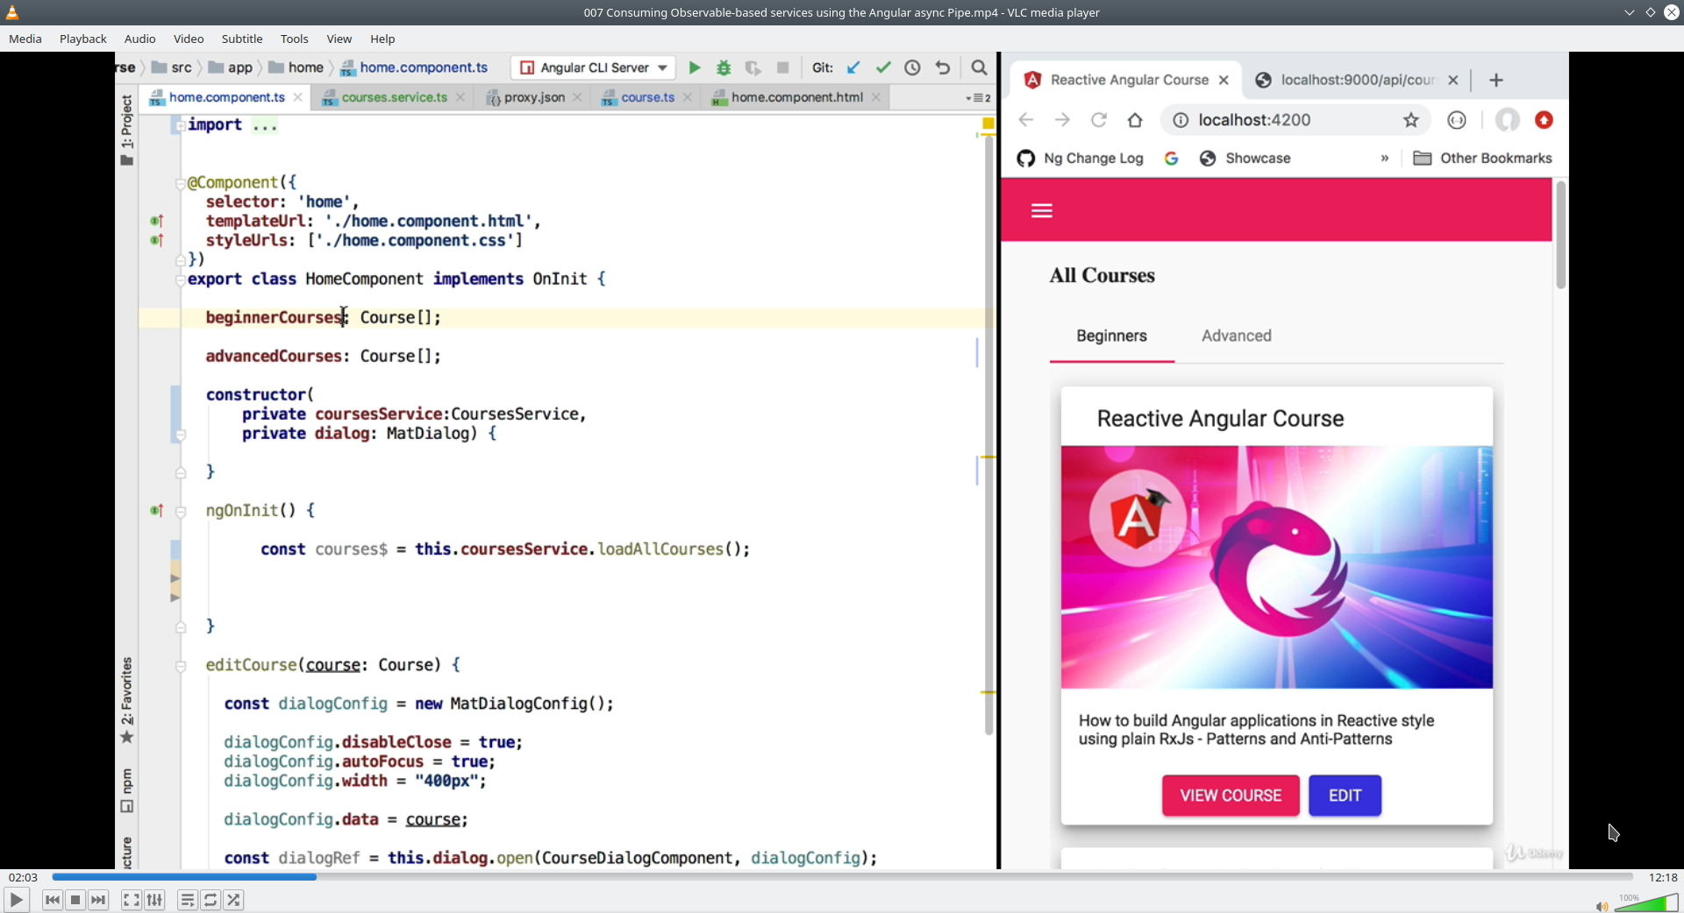The image size is (1684, 913).
Task: Collapse the editCourse method
Action: click(181, 666)
